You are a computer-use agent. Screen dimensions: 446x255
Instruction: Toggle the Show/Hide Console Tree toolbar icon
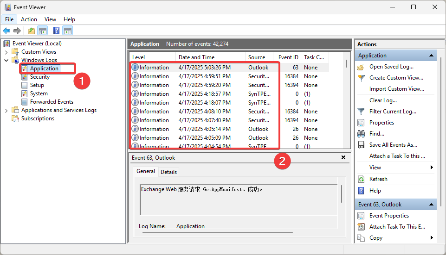[42, 31]
